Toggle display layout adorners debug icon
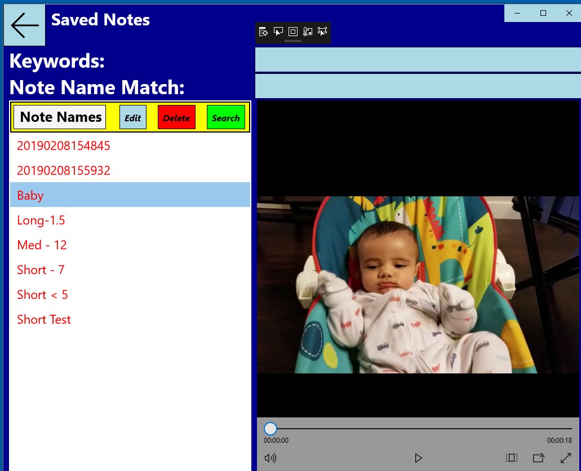 point(292,32)
